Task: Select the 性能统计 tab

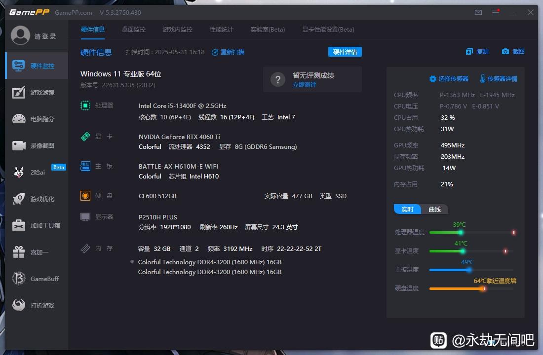Action: 222,30
